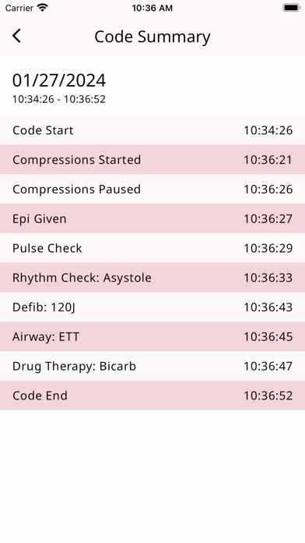Tap the status bar clock 10:36 AM
The height and width of the screenshot is (543, 305).
[152, 8]
